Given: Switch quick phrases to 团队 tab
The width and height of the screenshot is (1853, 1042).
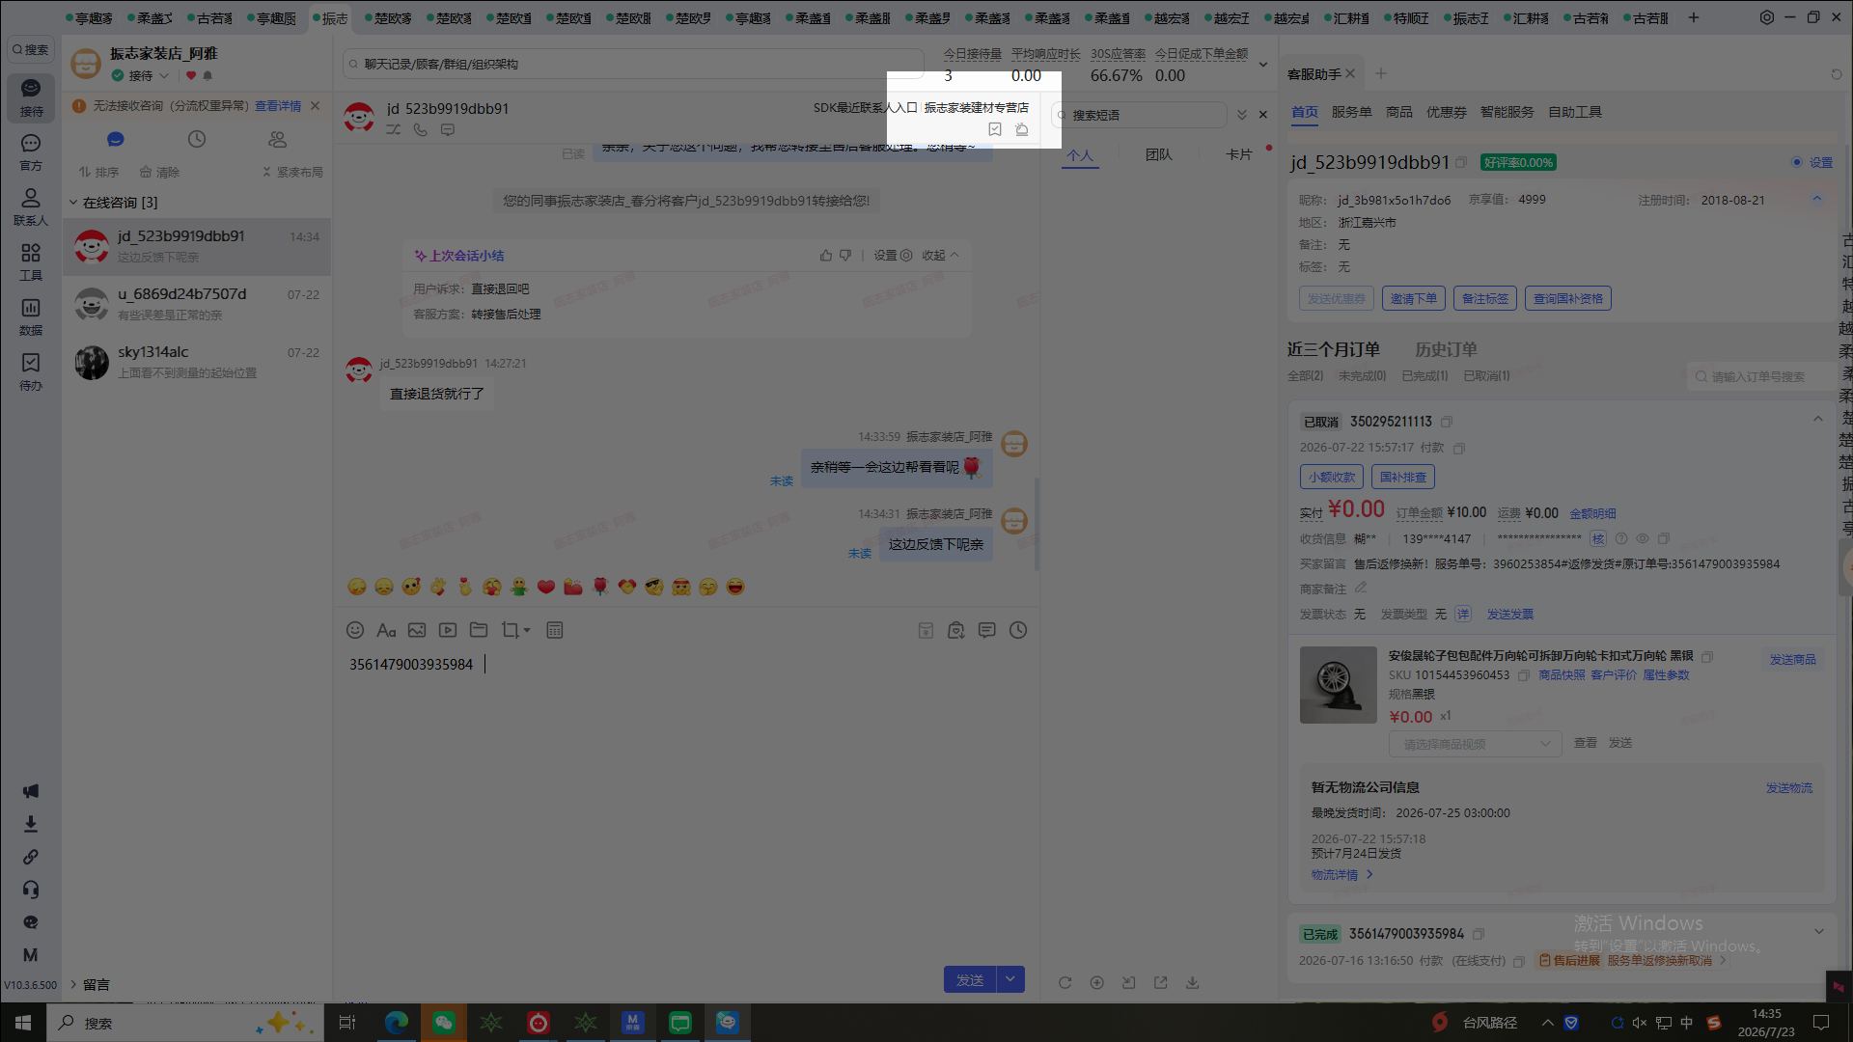Looking at the screenshot, I should coord(1158,154).
